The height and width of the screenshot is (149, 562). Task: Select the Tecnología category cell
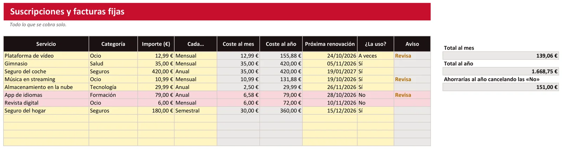coord(113,87)
